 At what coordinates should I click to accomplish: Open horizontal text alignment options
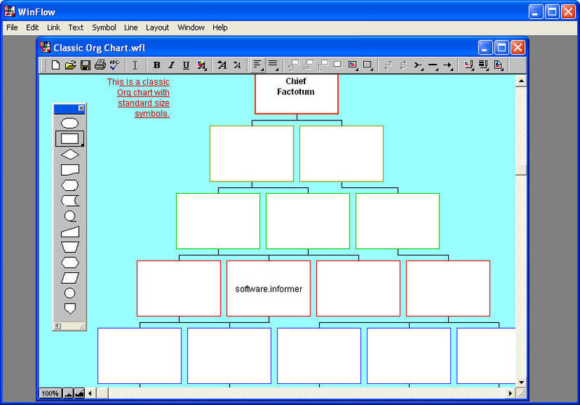[x=258, y=65]
